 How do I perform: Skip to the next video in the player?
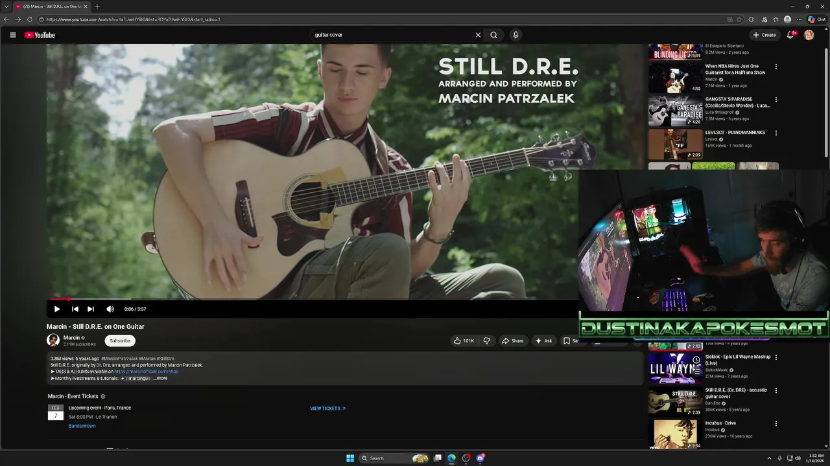tap(91, 309)
